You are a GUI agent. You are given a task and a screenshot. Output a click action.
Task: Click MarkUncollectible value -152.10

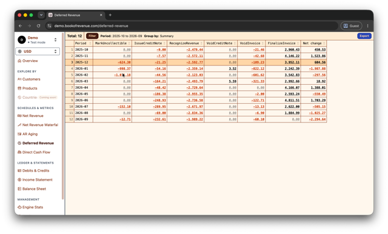click(124, 107)
